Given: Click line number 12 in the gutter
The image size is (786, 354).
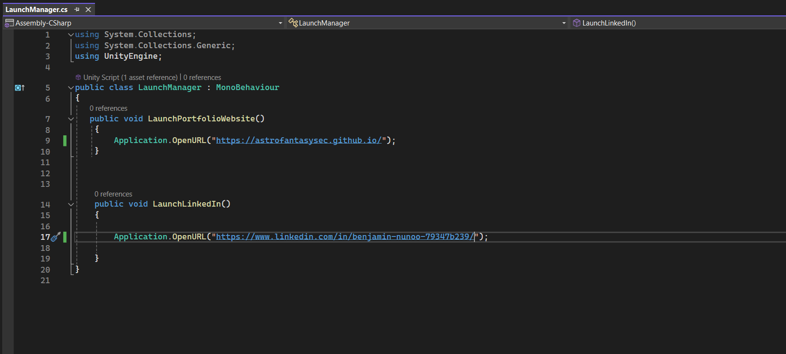Looking at the screenshot, I should pyautogui.click(x=45, y=173).
